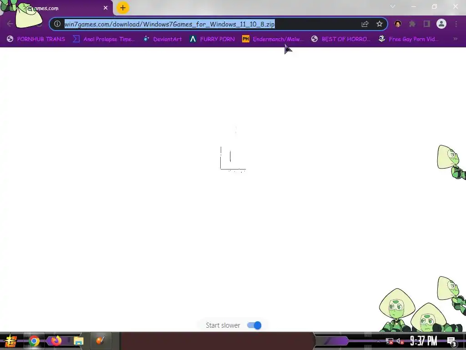Bookmark this tab with the star
The image size is (466, 350).
[379, 24]
